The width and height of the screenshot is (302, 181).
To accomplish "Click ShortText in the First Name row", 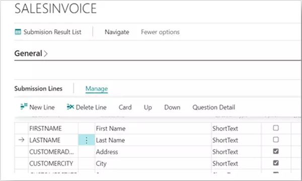I will 225,128.
